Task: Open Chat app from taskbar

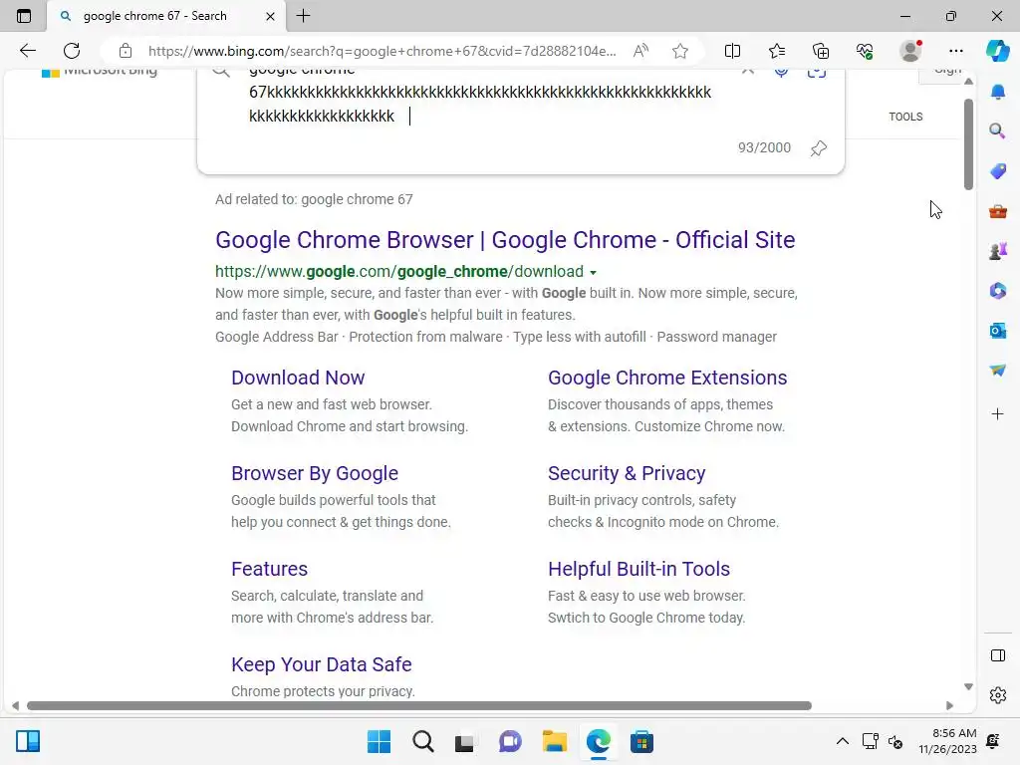Action: (x=511, y=741)
